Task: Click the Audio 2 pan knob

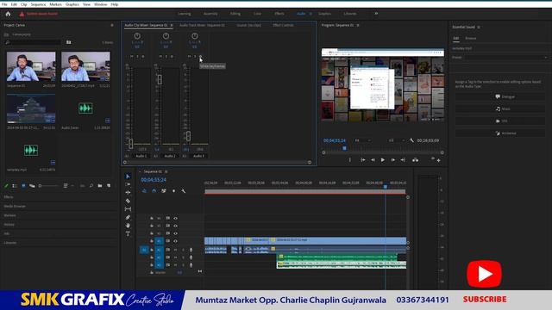Action: coord(166,36)
